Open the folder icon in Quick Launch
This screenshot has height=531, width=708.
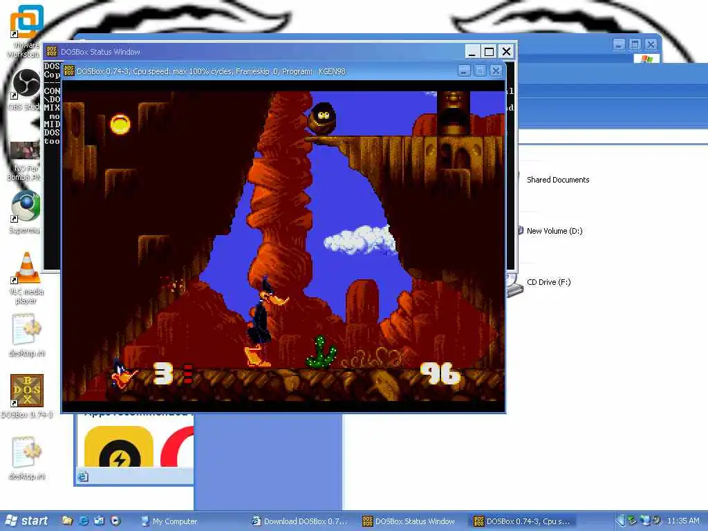(67, 521)
